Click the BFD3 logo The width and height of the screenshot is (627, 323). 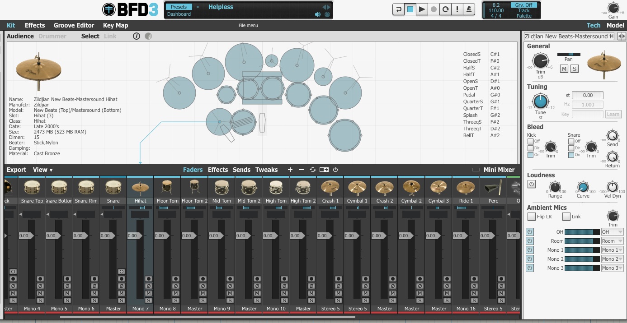(x=130, y=9)
